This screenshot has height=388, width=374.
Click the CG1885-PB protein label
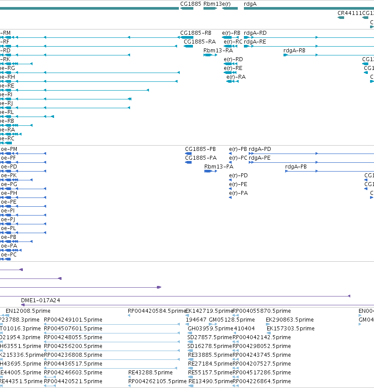click(200, 149)
